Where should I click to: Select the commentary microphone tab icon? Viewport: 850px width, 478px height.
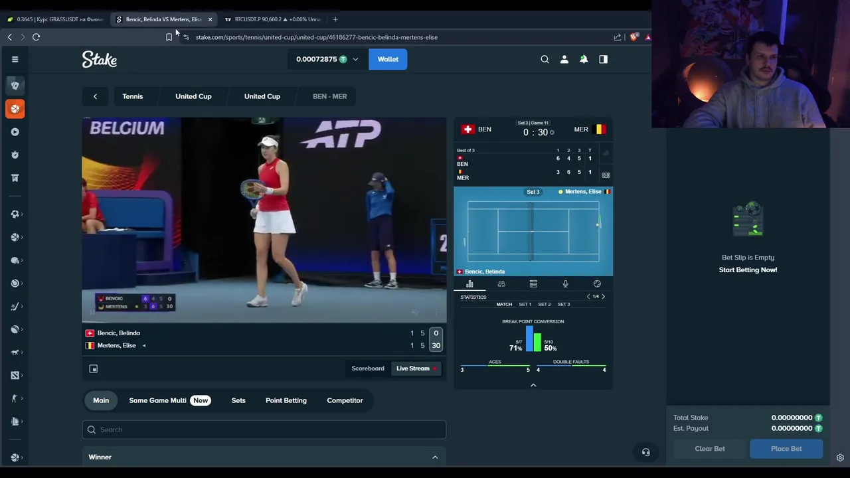coord(565,284)
